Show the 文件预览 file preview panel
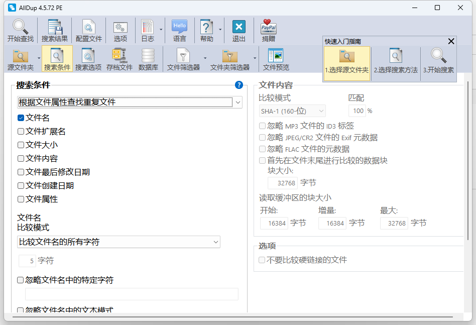Image resolution: width=476 pixels, height=325 pixels. pyautogui.click(x=276, y=59)
